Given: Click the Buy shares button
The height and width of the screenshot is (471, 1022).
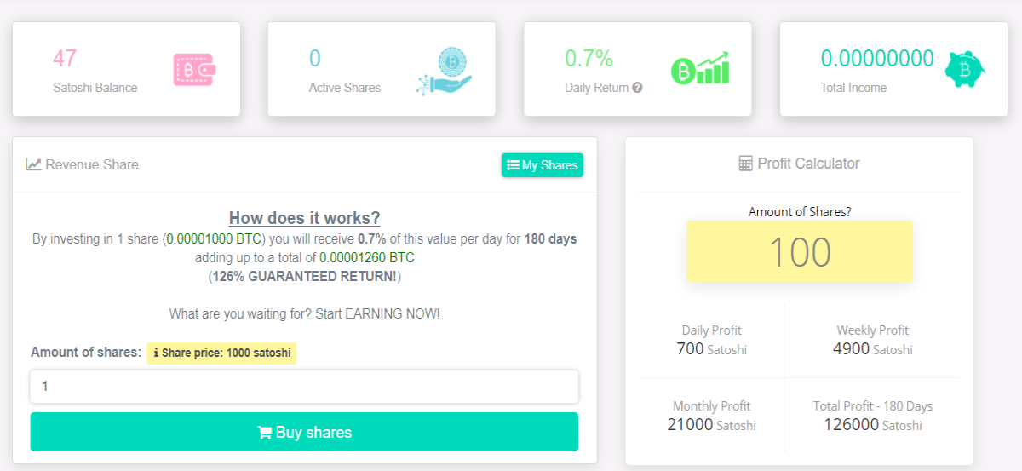Looking at the screenshot, I should tap(304, 432).
